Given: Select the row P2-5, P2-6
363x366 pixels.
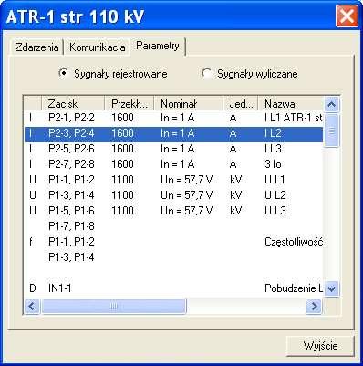Looking at the screenshot, I should [173, 149].
